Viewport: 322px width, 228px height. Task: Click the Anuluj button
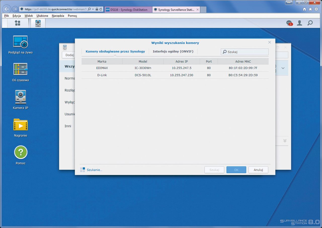point(258,170)
